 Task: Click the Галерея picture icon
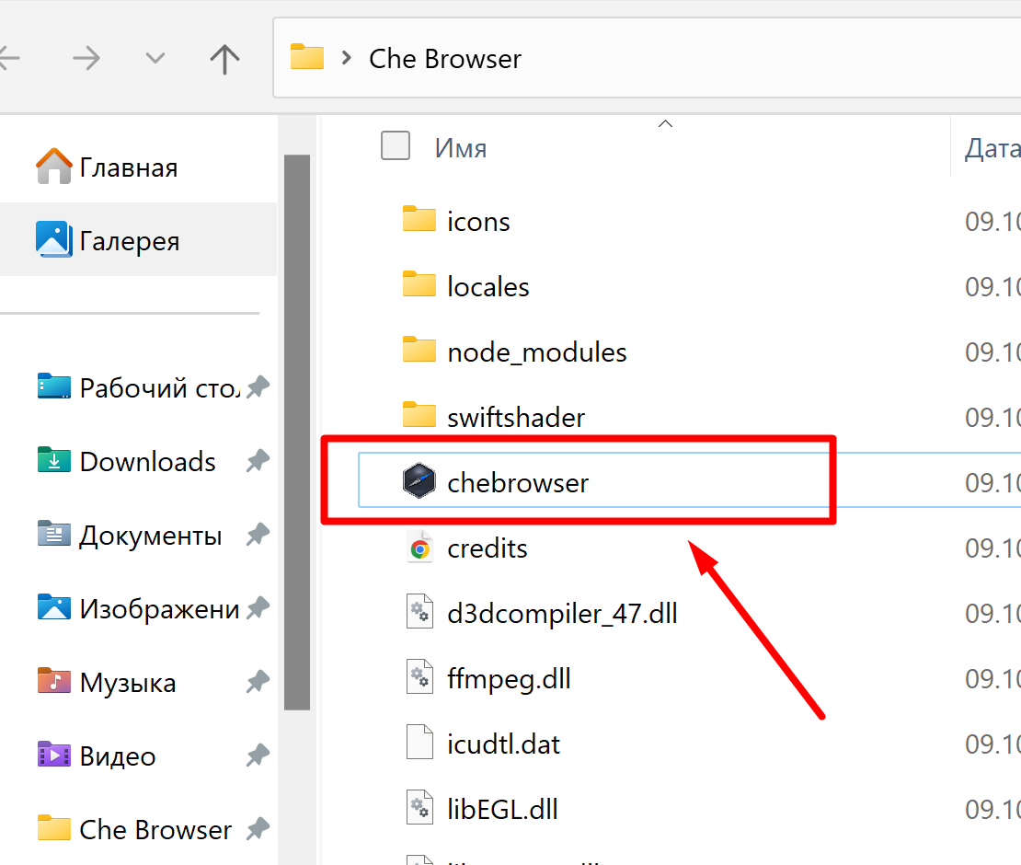click(54, 239)
